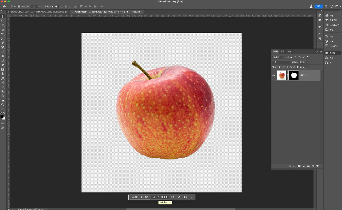Toggle Lock All padlock in Layers panel
This screenshot has width=342, height=210.
[x=295, y=67]
